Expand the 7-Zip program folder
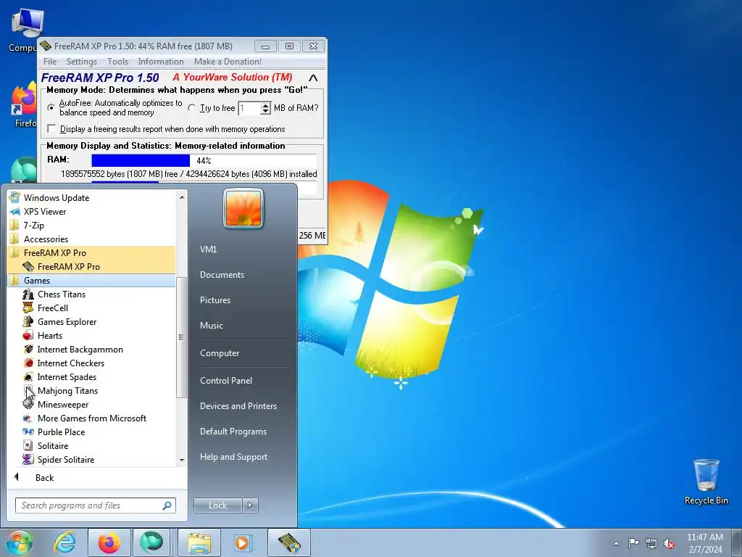Screen dimensions: 742x557 (x=33, y=225)
